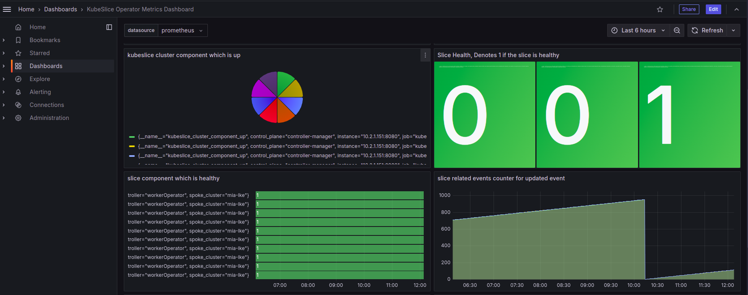Collapse the top bar with the chevron

(737, 9)
